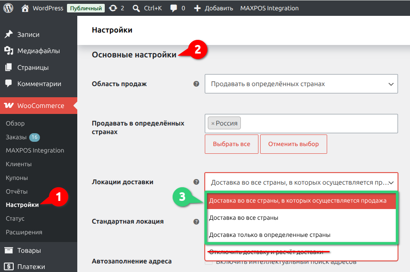Screen dimensions: 410x272
Task: Click the Основные настройки section heading
Action: click(134, 55)
